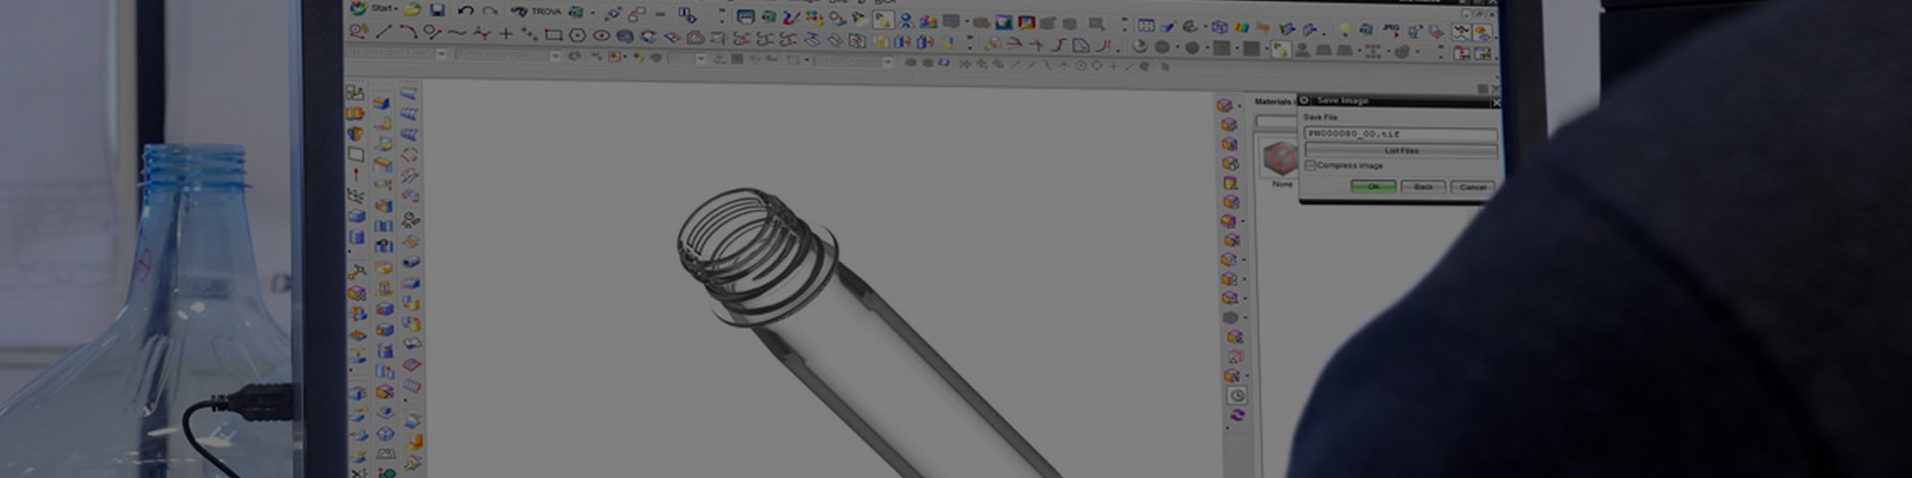1912x478 pixels.
Task: Click the Undo arrow icon
Action: 465,11
